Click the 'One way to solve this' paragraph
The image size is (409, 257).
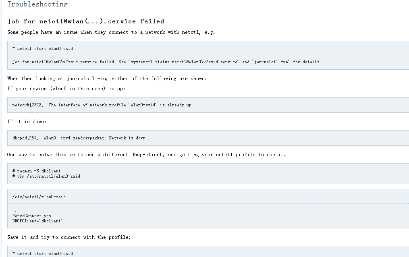pyautogui.click(x=146, y=155)
